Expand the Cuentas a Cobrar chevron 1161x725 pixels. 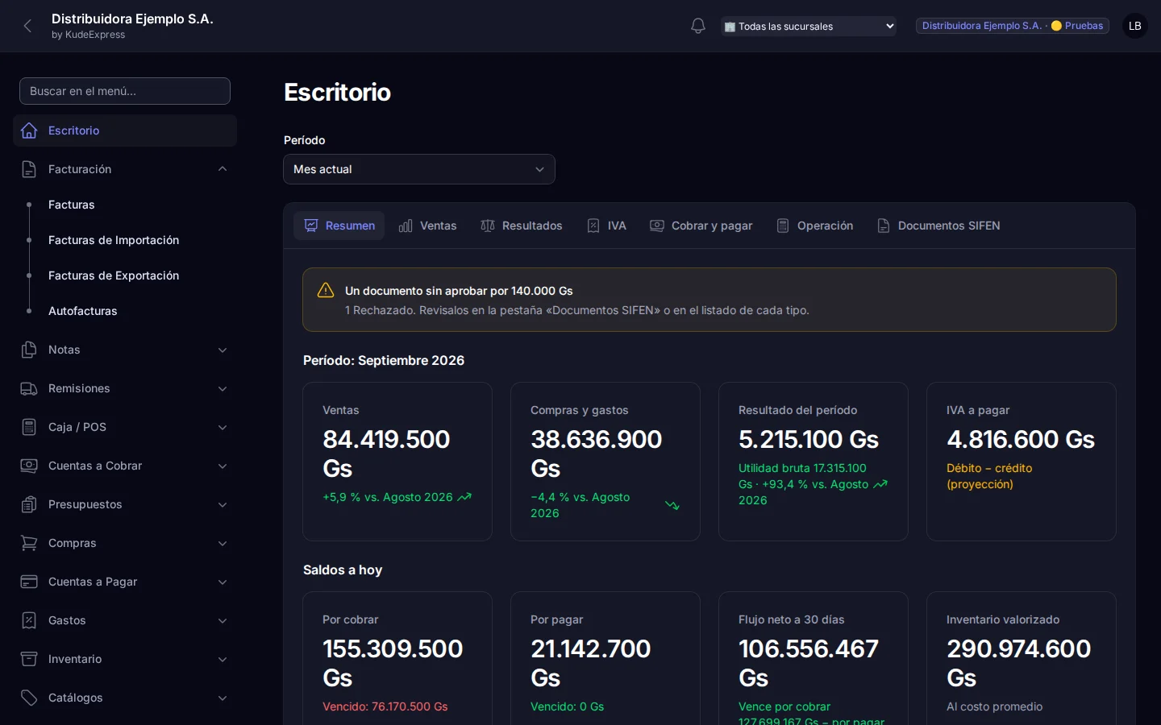click(223, 466)
